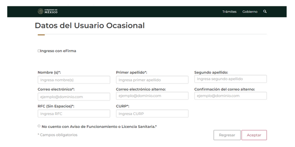Click into the Correo electrónico field
The width and height of the screenshot is (295, 147).
tap(74, 97)
